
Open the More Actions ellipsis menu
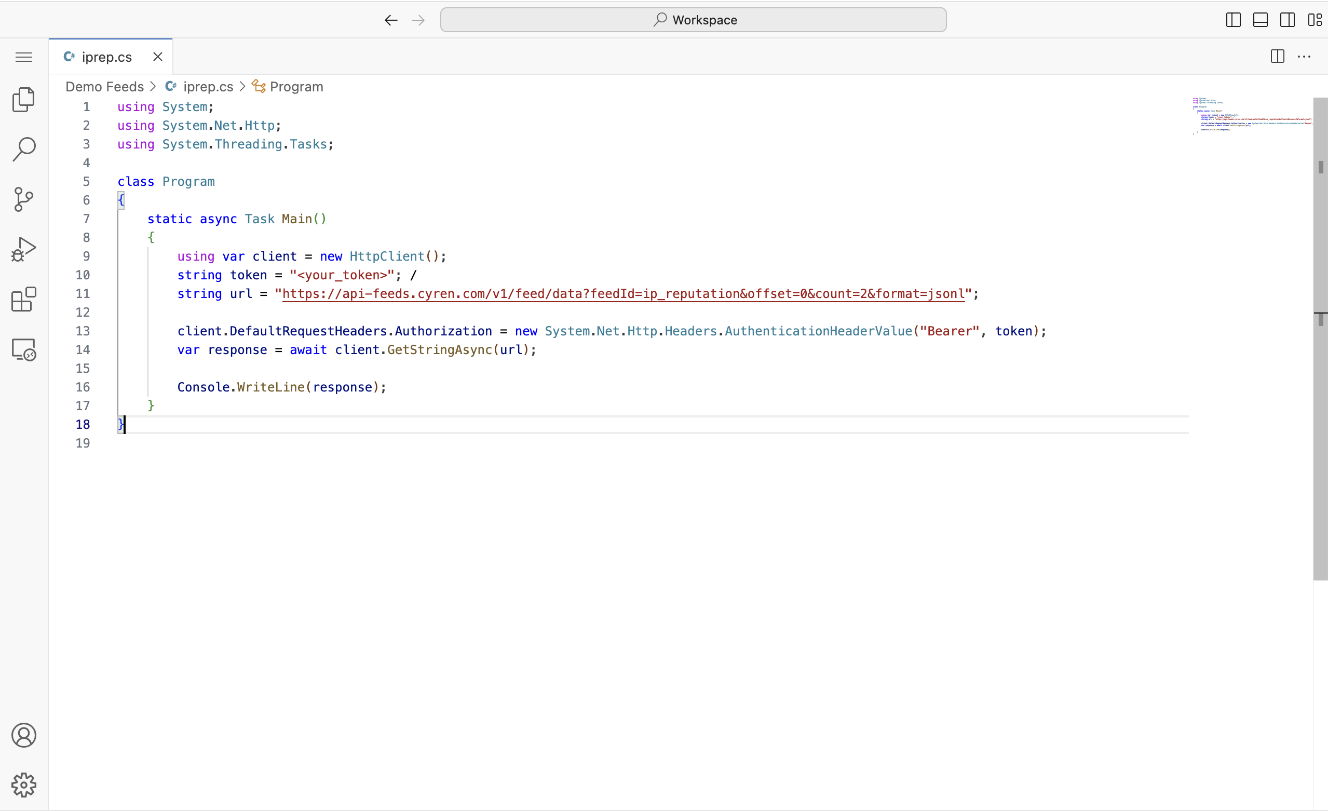tap(1304, 57)
